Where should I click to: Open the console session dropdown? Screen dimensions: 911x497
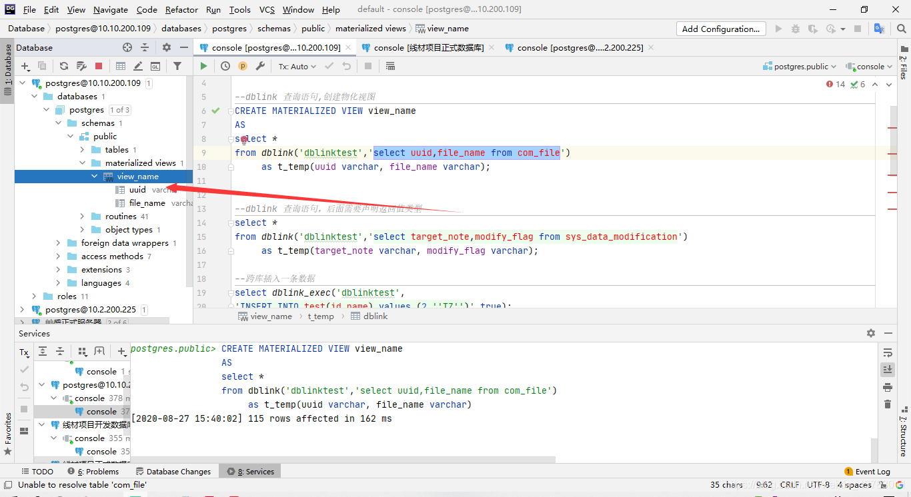[869, 66]
